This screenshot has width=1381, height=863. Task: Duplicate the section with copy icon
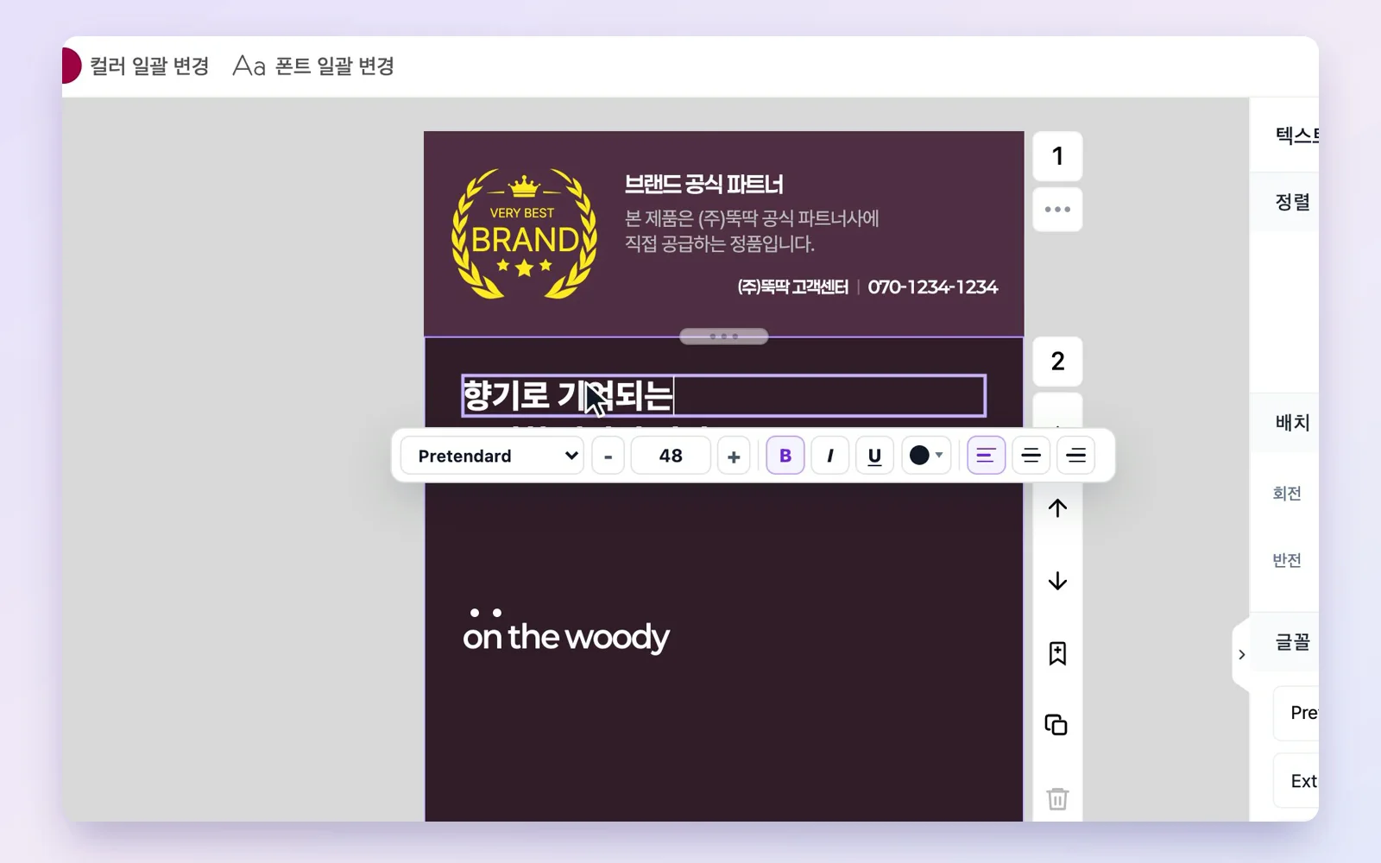point(1056,725)
